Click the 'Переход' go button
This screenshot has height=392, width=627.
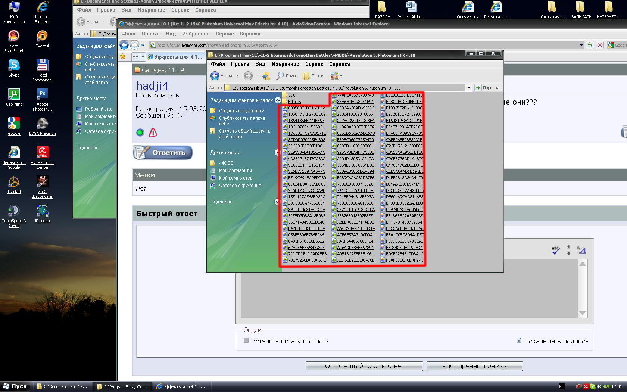(487, 88)
